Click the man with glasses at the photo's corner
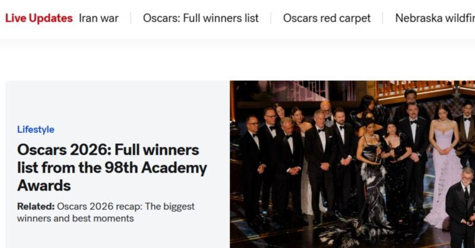The width and height of the screenshot is (475, 248). (x=462, y=208)
